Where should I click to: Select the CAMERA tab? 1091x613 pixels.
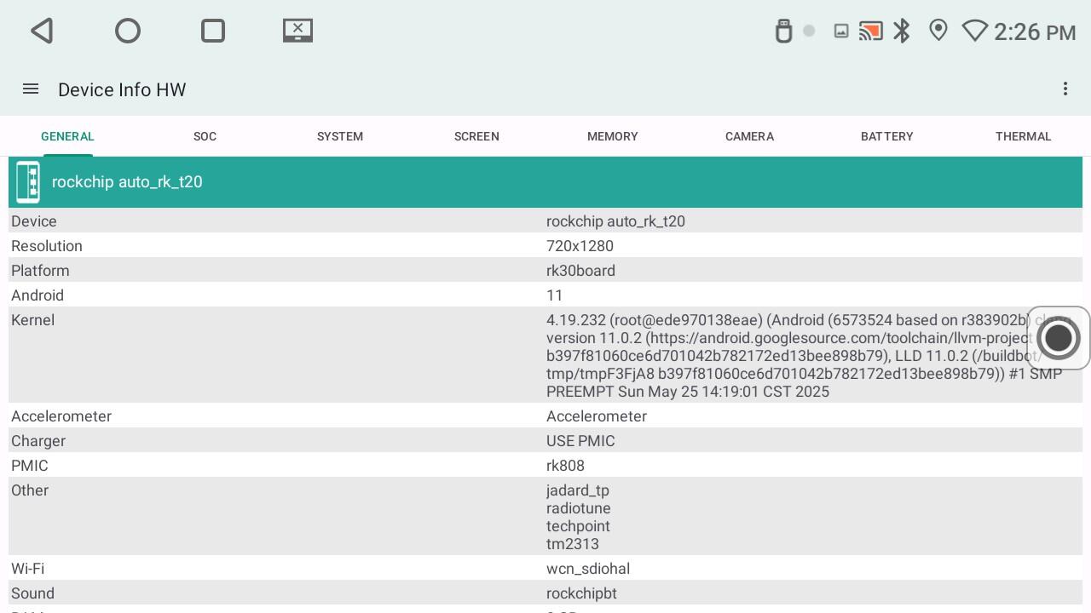pyautogui.click(x=749, y=136)
